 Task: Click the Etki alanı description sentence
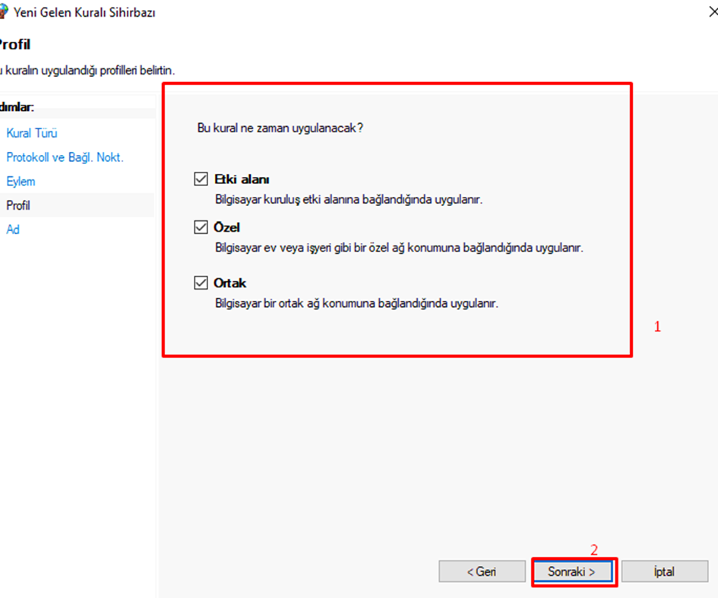point(349,200)
